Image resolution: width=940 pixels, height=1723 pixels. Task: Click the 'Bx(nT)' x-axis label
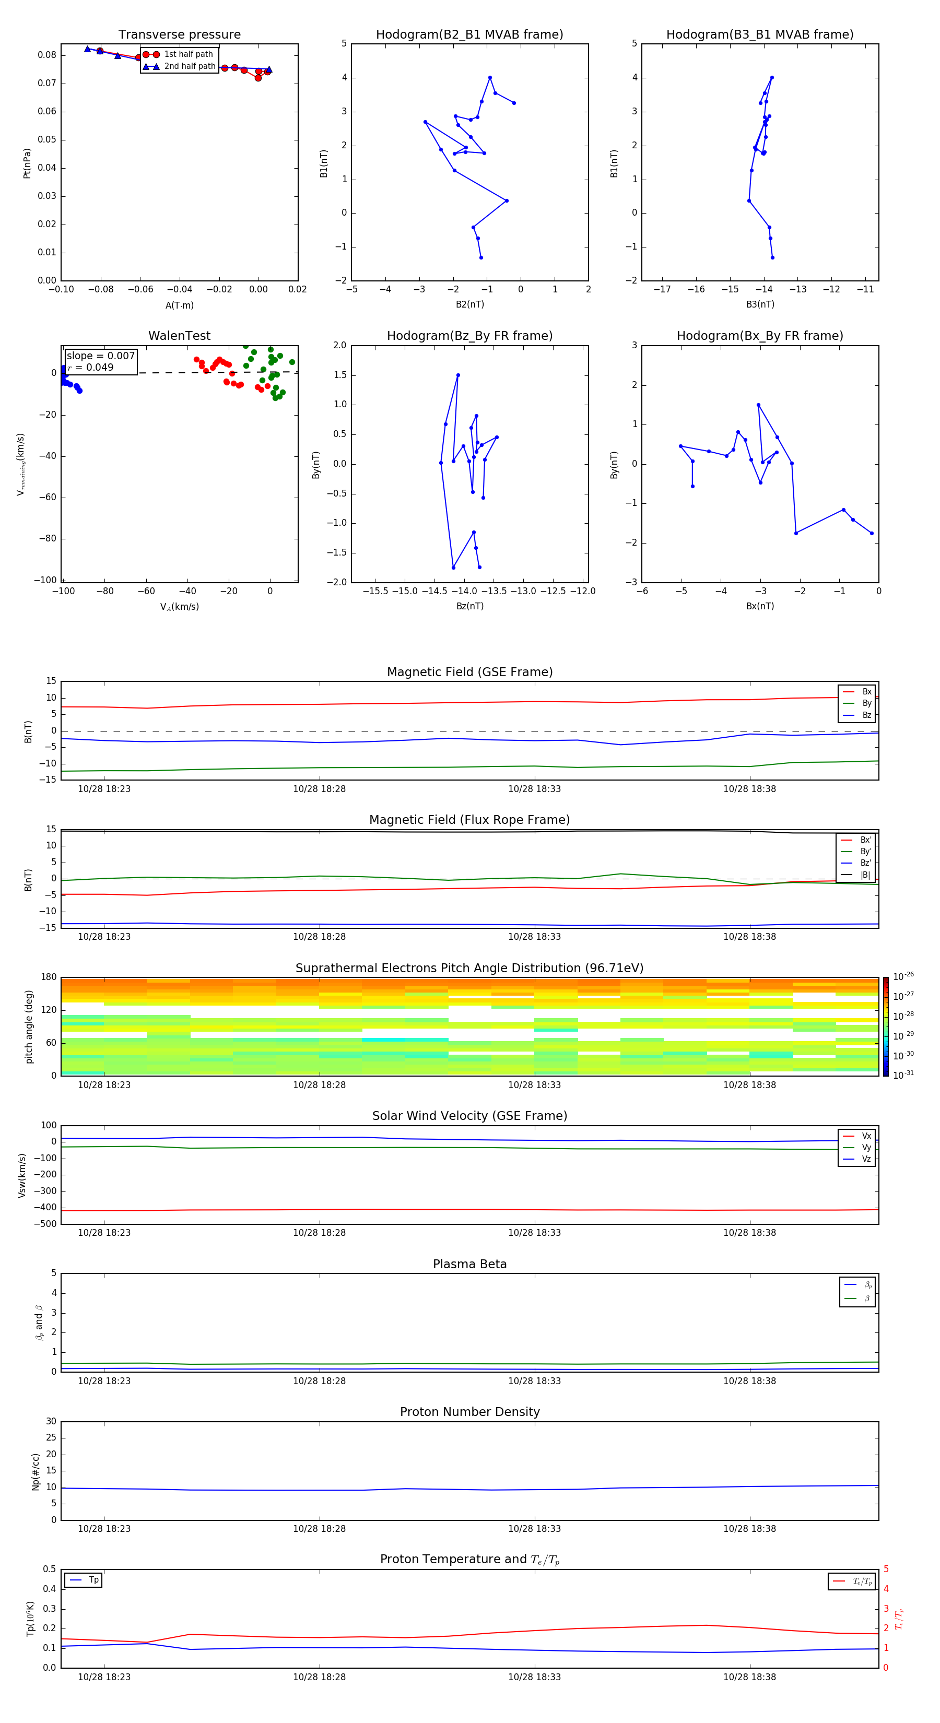click(760, 606)
